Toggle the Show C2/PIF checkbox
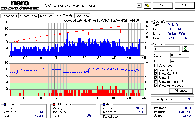 (x=156, y=74)
